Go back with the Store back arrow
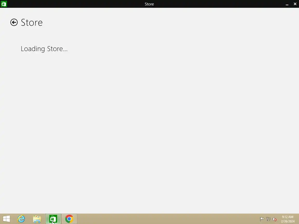299x224 pixels. (x=14, y=22)
